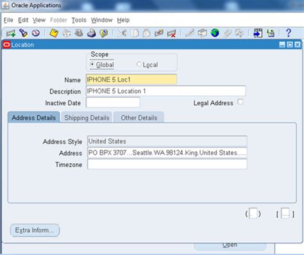Viewport: 304px width, 255px height.
Task: Click the Inactive Date field
Action: pos(113,103)
